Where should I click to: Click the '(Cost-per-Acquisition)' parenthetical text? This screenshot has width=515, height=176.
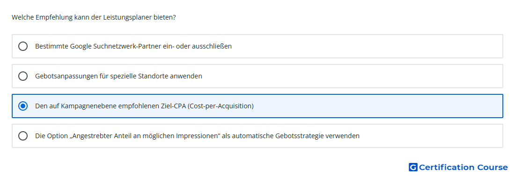tap(221, 106)
